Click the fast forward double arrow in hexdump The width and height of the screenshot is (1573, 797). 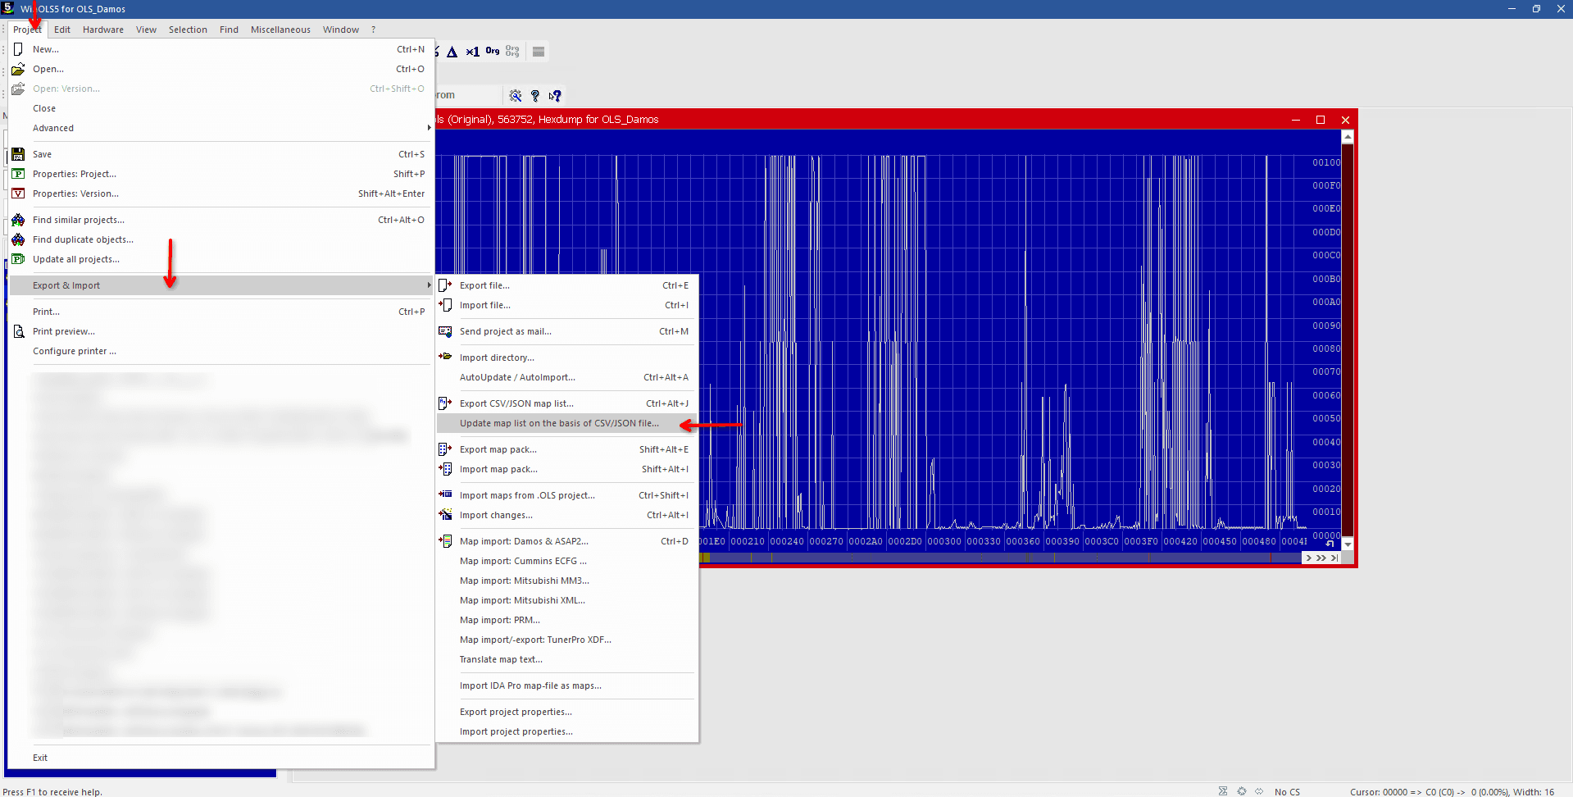pos(1321,558)
